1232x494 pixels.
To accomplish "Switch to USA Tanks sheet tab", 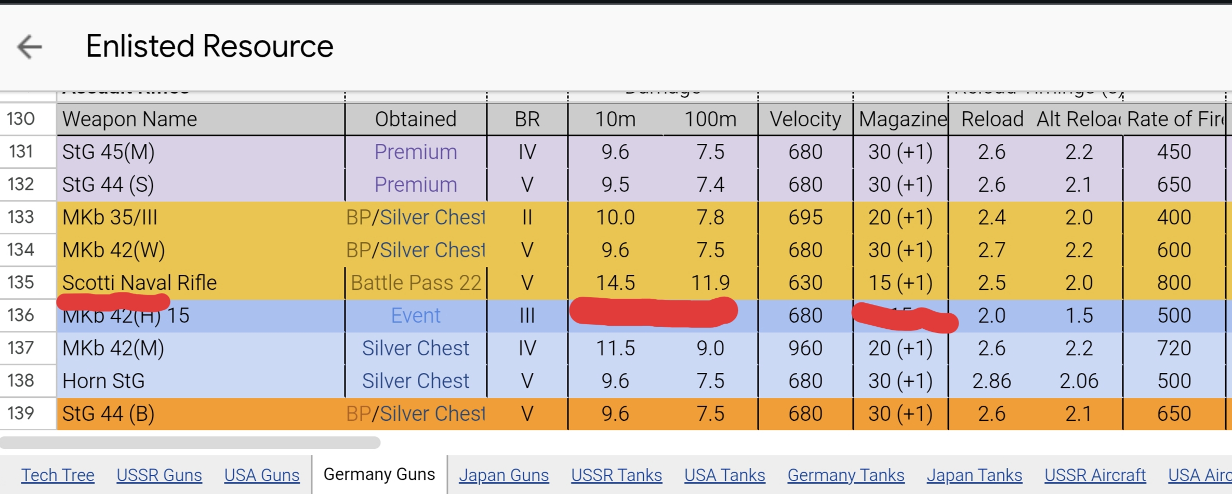I will point(724,475).
